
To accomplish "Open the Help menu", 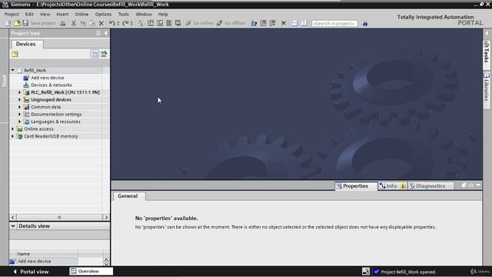I will (163, 14).
